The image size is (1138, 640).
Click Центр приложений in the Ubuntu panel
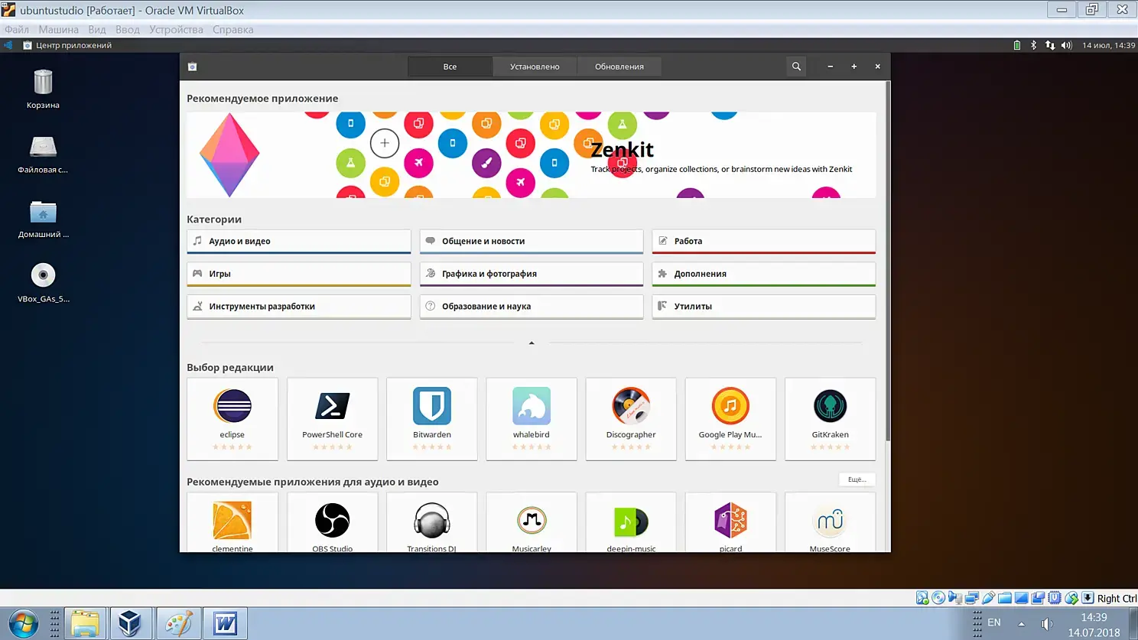(x=67, y=45)
